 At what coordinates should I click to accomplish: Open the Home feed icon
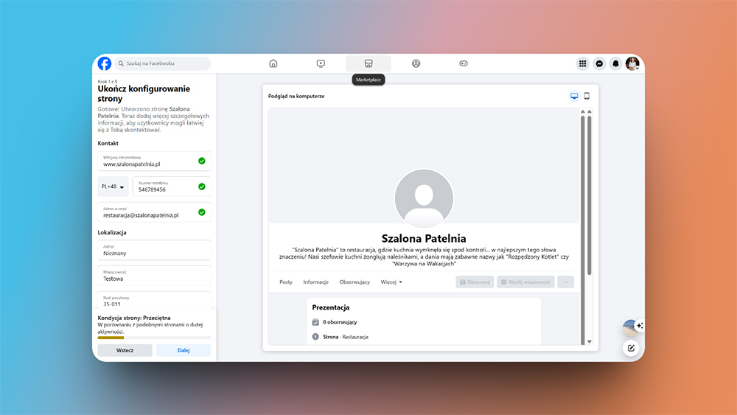[x=273, y=63]
